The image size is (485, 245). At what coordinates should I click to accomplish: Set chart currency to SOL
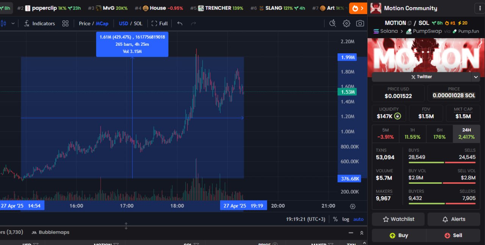coord(138,23)
